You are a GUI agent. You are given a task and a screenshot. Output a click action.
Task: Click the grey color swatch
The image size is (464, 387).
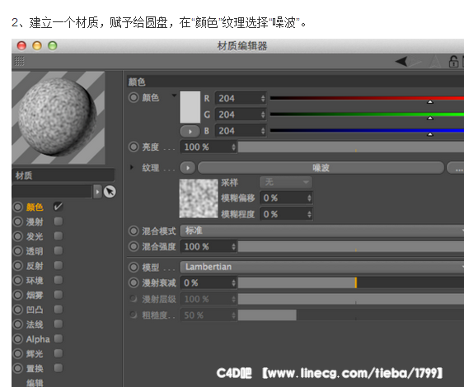[190, 107]
